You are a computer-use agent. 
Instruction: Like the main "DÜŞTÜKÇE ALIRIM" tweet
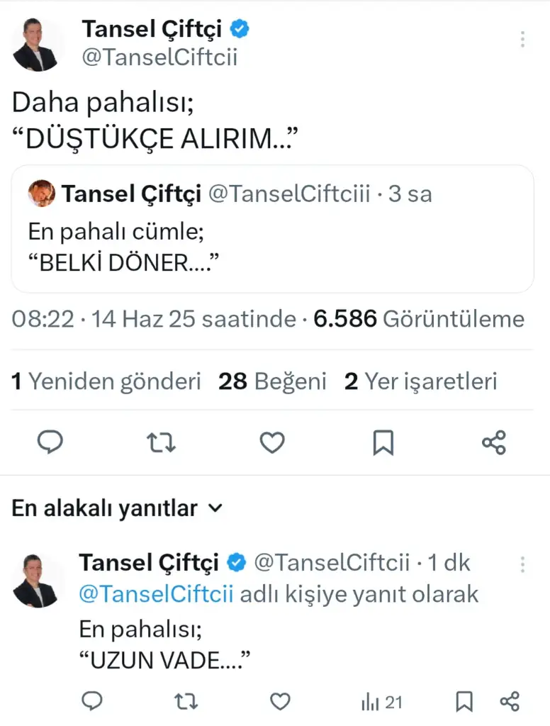click(x=272, y=443)
